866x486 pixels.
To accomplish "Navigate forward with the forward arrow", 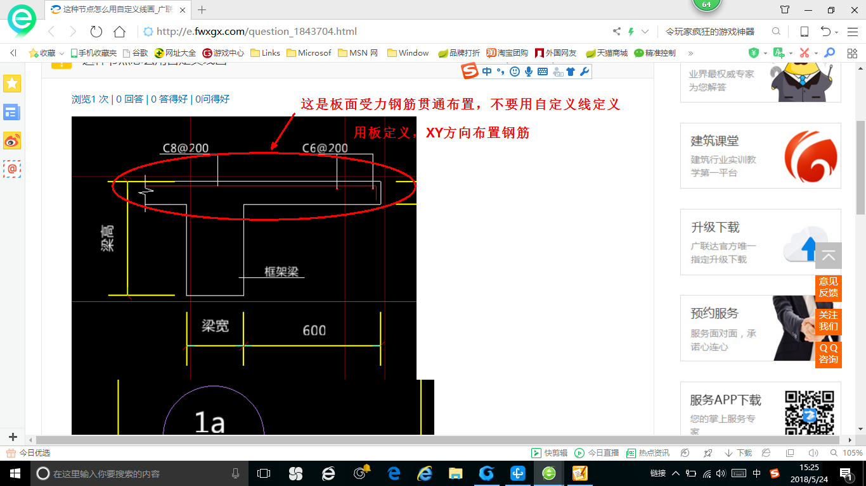I will [73, 32].
